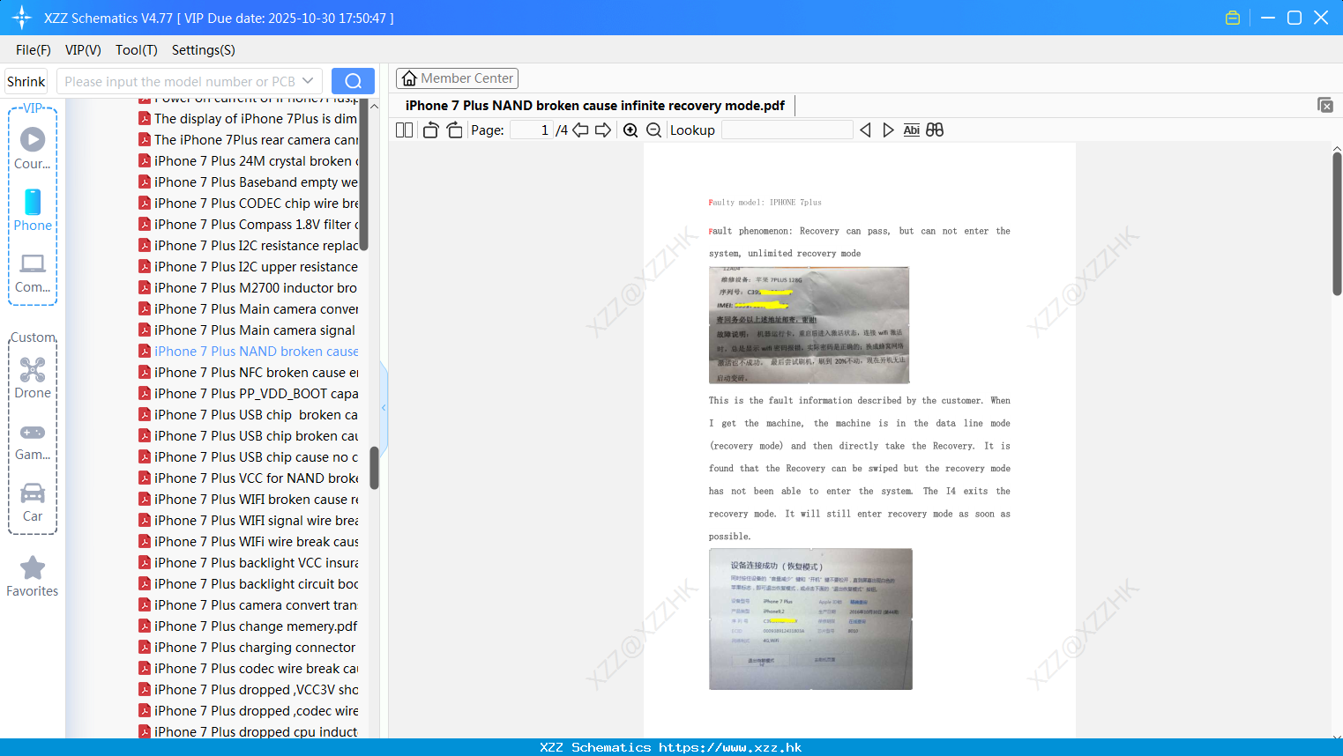Open the Member Center button

[457, 78]
